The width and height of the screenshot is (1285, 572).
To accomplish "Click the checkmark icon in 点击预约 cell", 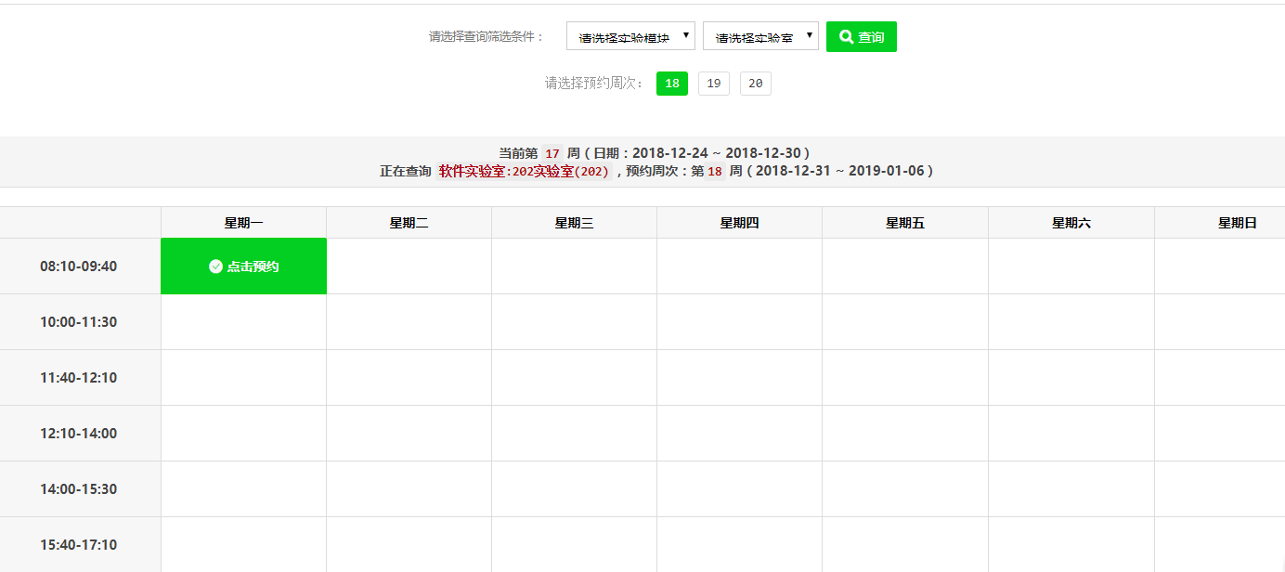I will pos(215,266).
